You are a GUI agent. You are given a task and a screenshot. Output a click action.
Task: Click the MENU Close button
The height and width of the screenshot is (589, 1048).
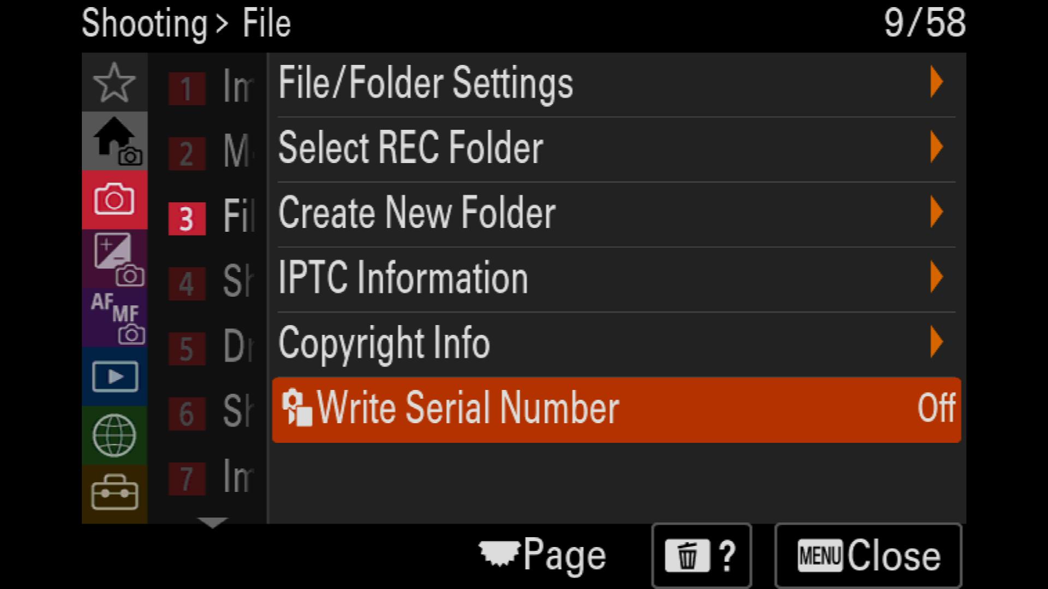(868, 556)
